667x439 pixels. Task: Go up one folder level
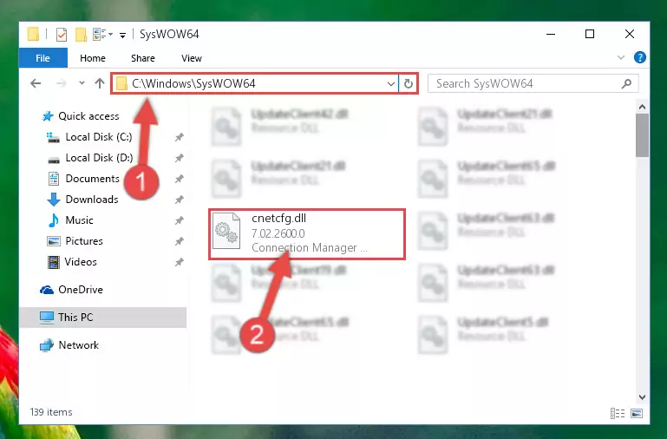click(100, 83)
